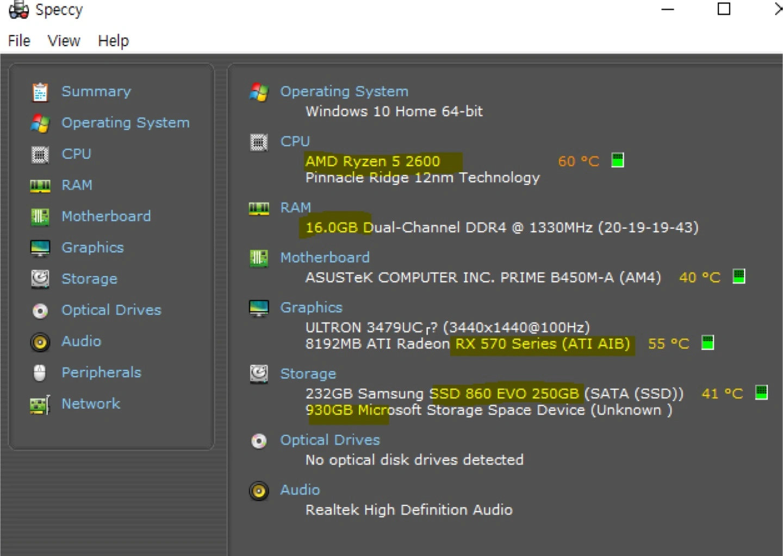Click the Optical Drives disc icon in sidebar

tap(40, 310)
